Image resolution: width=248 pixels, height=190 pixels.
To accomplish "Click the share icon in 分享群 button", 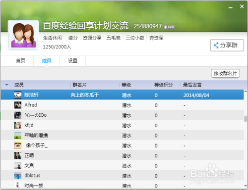I will [x=216, y=45].
